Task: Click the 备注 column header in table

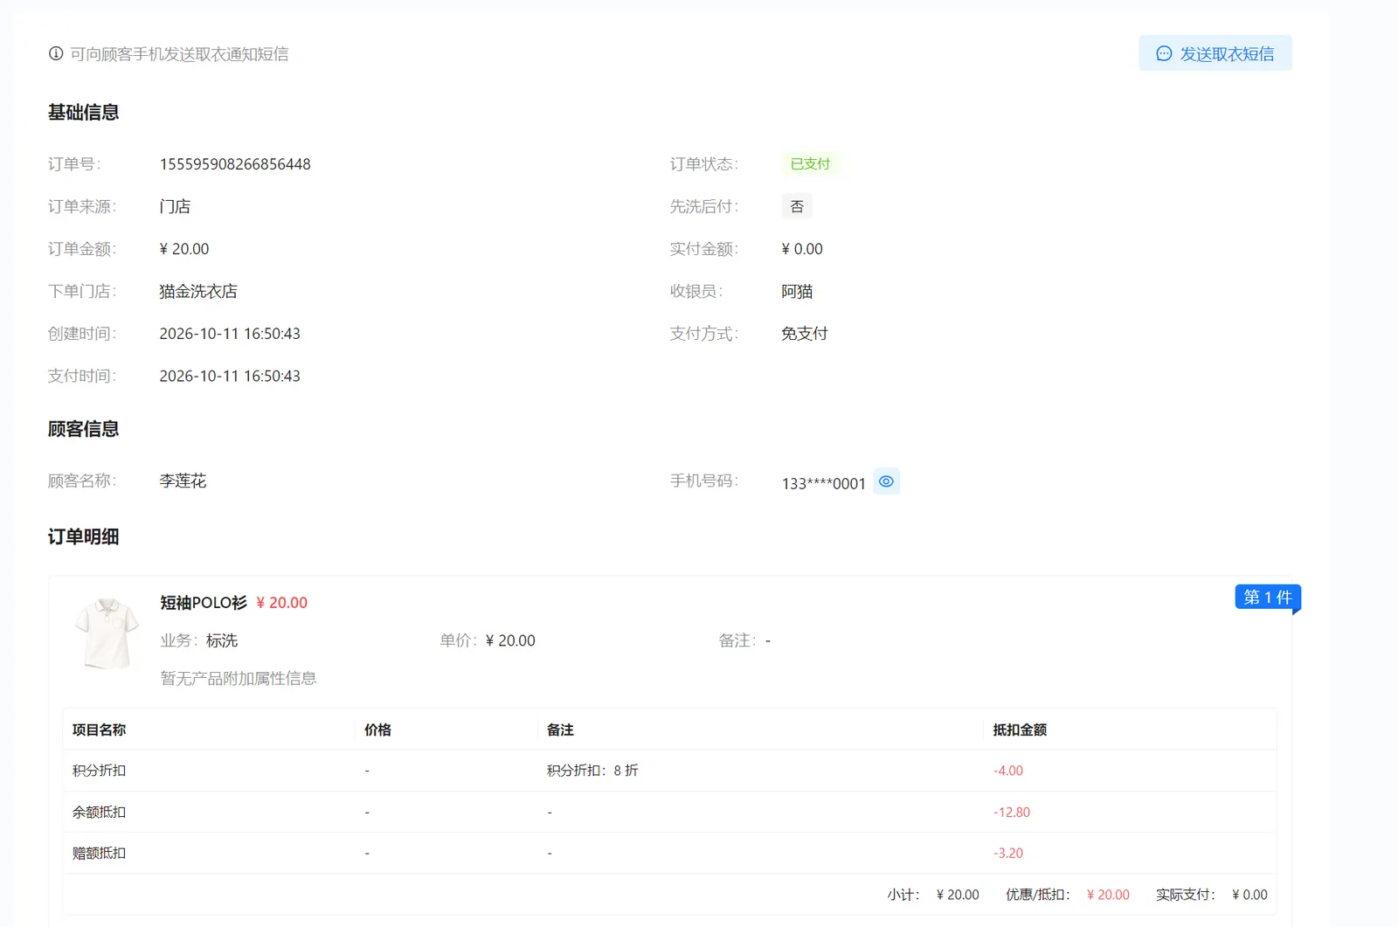Action: [560, 730]
